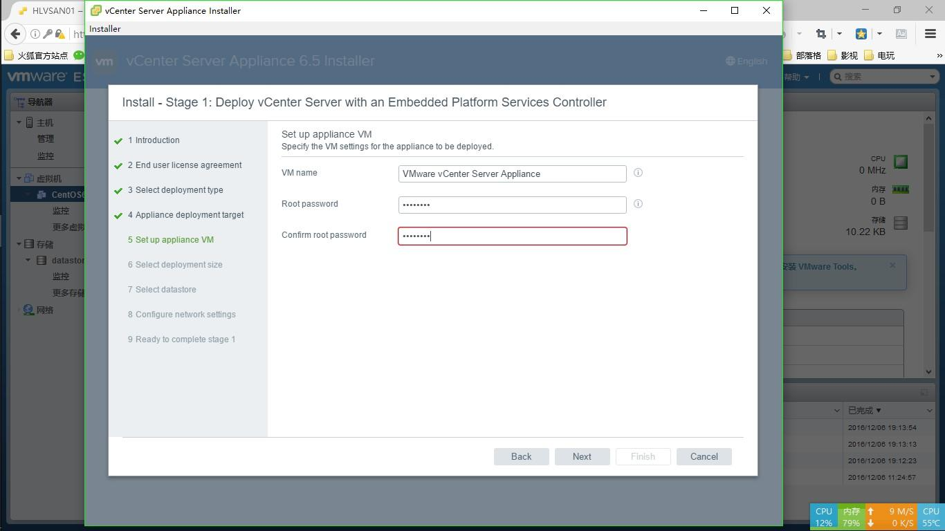Click the Back button
945x531 pixels.
pyautogui.click(x=521, y=456)
